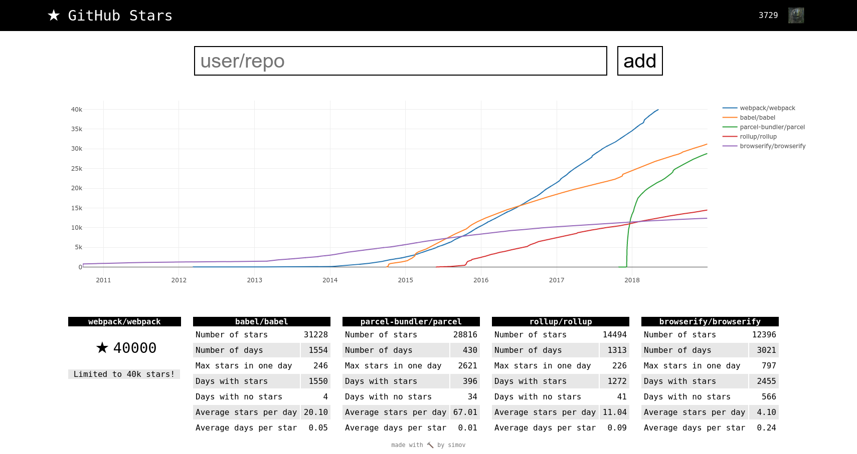Screen dimensions: 857x454
Task: Toggle parcel-bundler/parcel legend entry
Action: (x=764, y=127)
